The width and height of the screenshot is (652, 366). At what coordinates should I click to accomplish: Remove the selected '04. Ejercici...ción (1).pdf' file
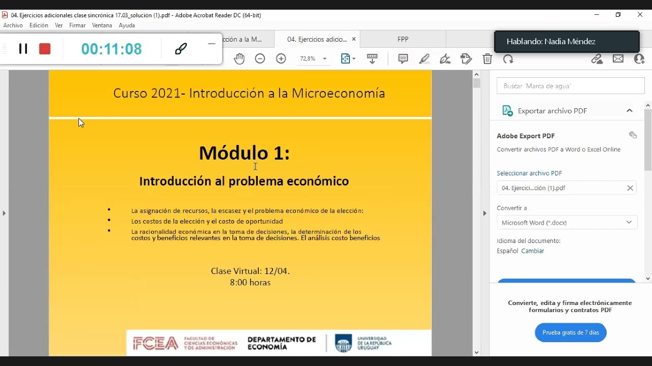click(x=630, y=188)
